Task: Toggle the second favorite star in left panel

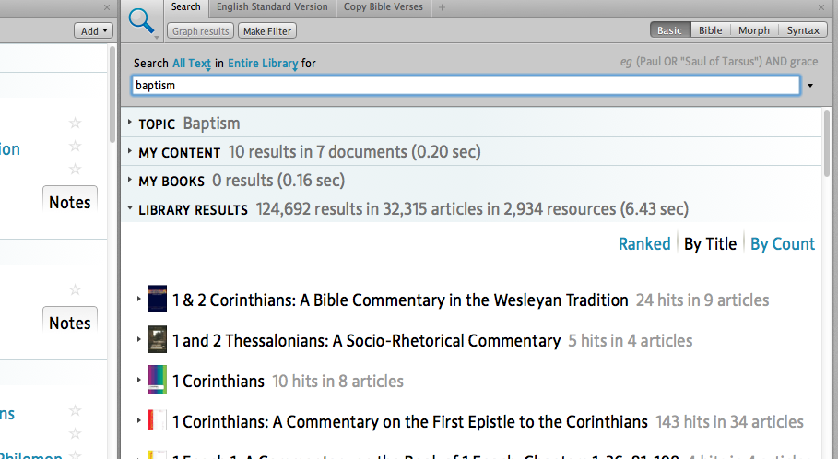Action: (76, 147)
